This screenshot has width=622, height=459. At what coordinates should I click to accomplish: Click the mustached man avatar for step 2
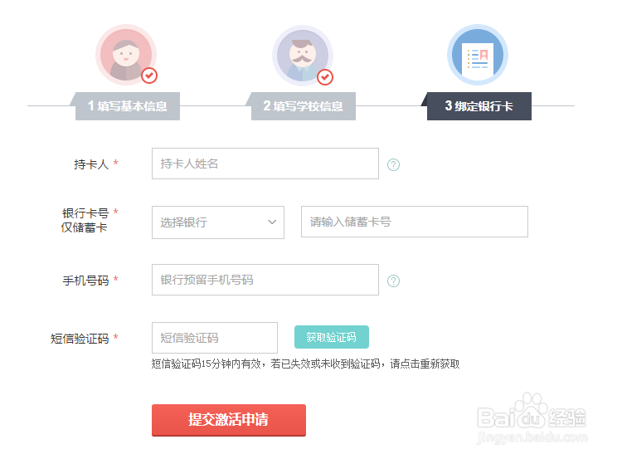coord(303,55)
